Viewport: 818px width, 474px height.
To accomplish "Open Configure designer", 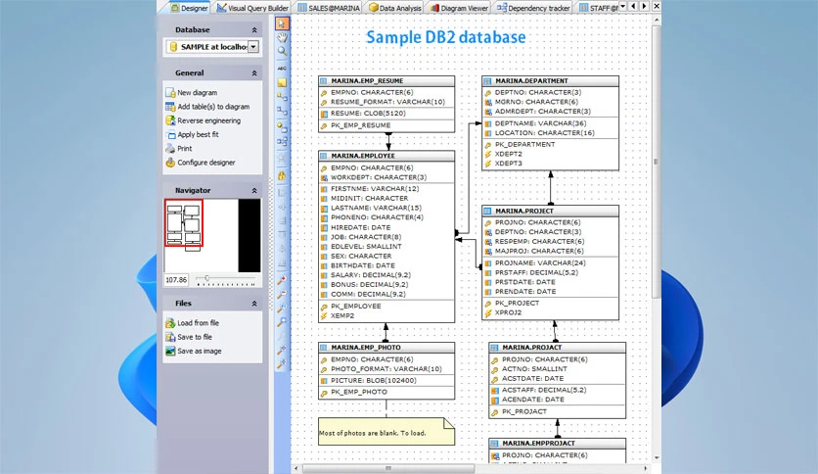I will tap(201, 163).
